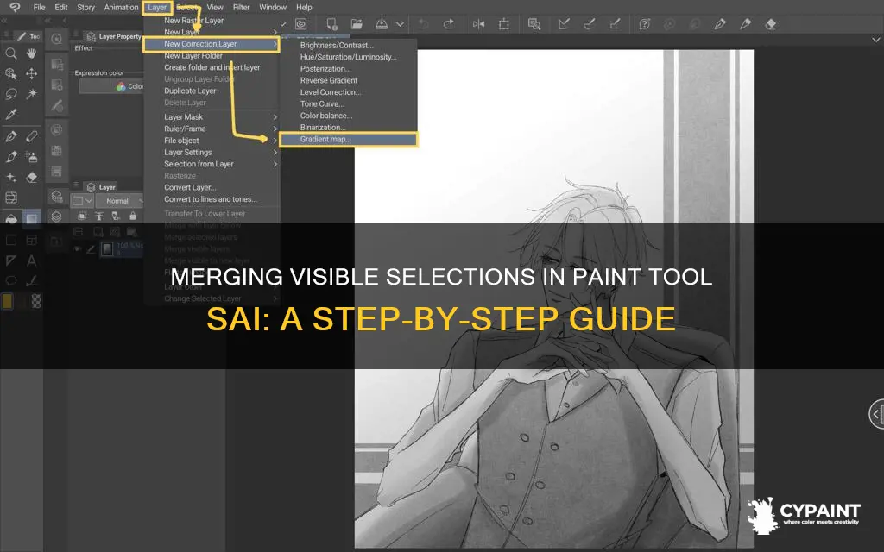Click the Story menu

85,7
